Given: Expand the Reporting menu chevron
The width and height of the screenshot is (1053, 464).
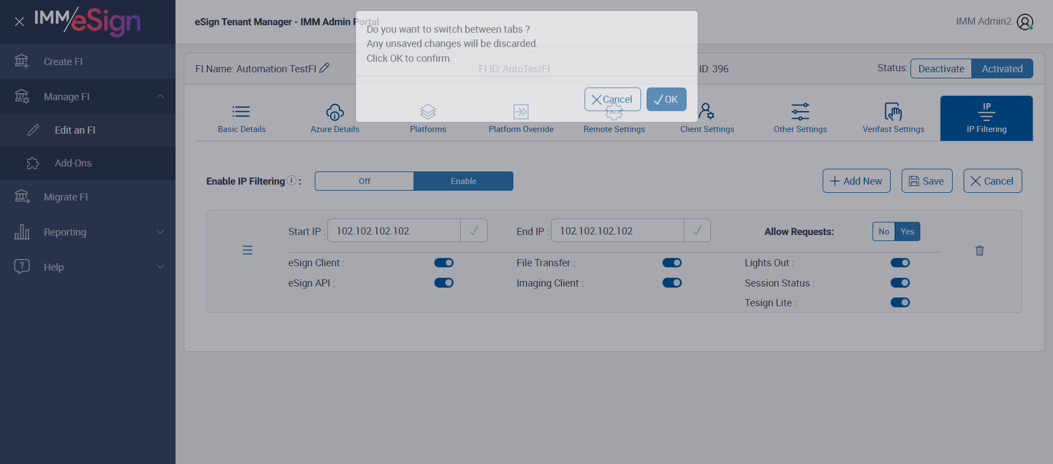Looking at the screenshot, I should [160, 232].
